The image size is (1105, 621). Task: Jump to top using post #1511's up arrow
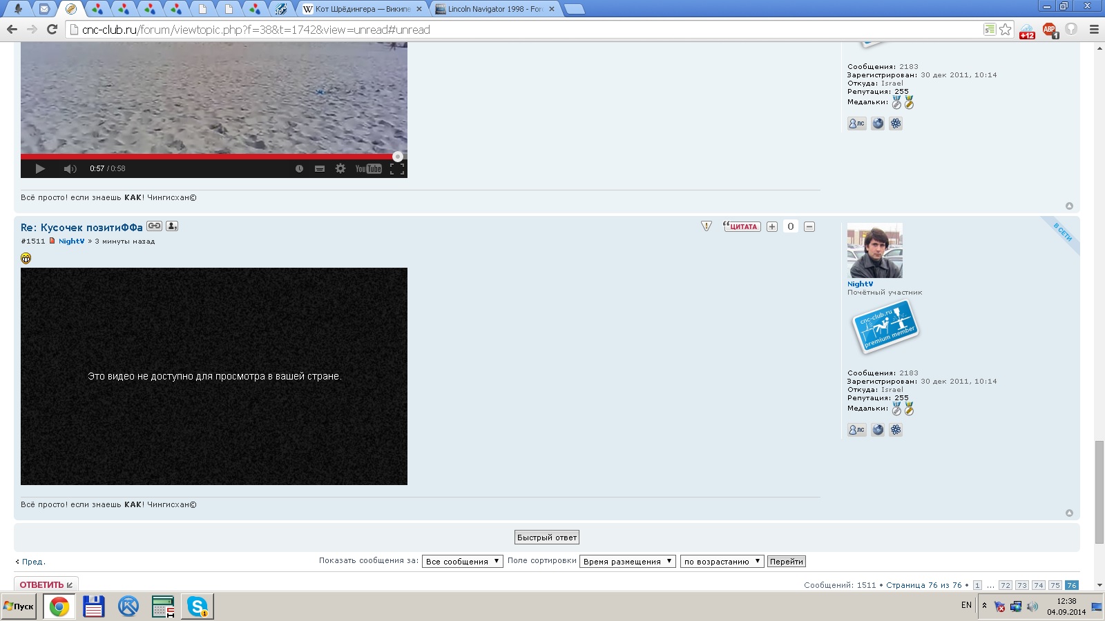1069,513
